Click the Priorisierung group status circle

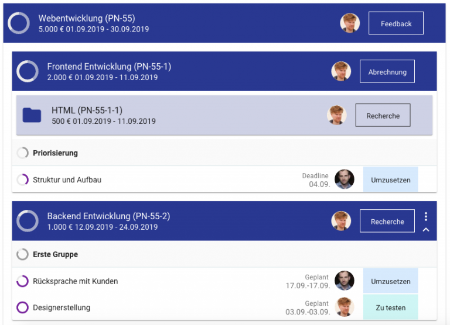(x=22, y=153)
